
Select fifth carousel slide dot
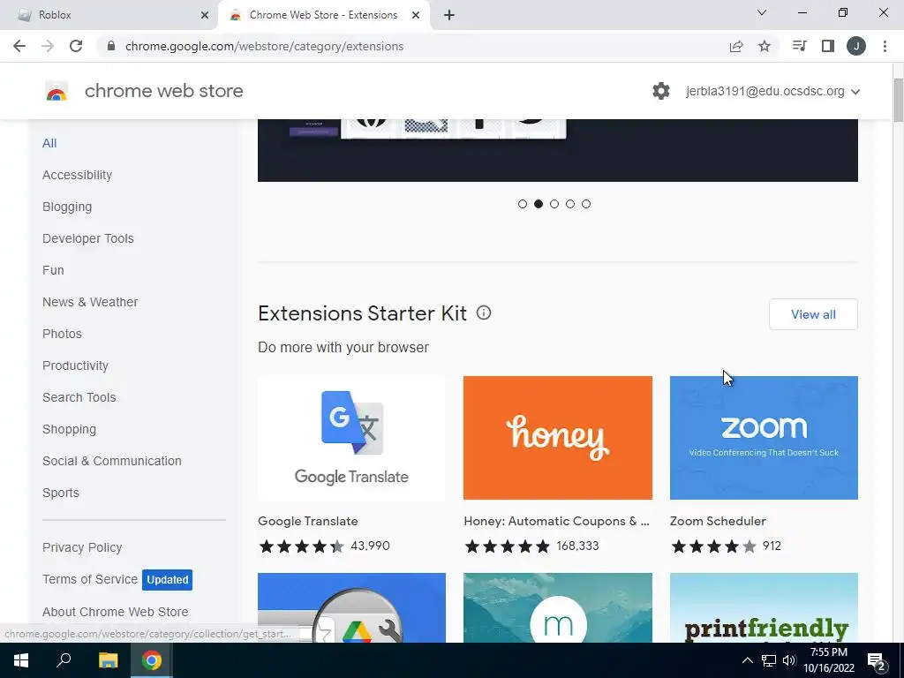tap(586, 204)
